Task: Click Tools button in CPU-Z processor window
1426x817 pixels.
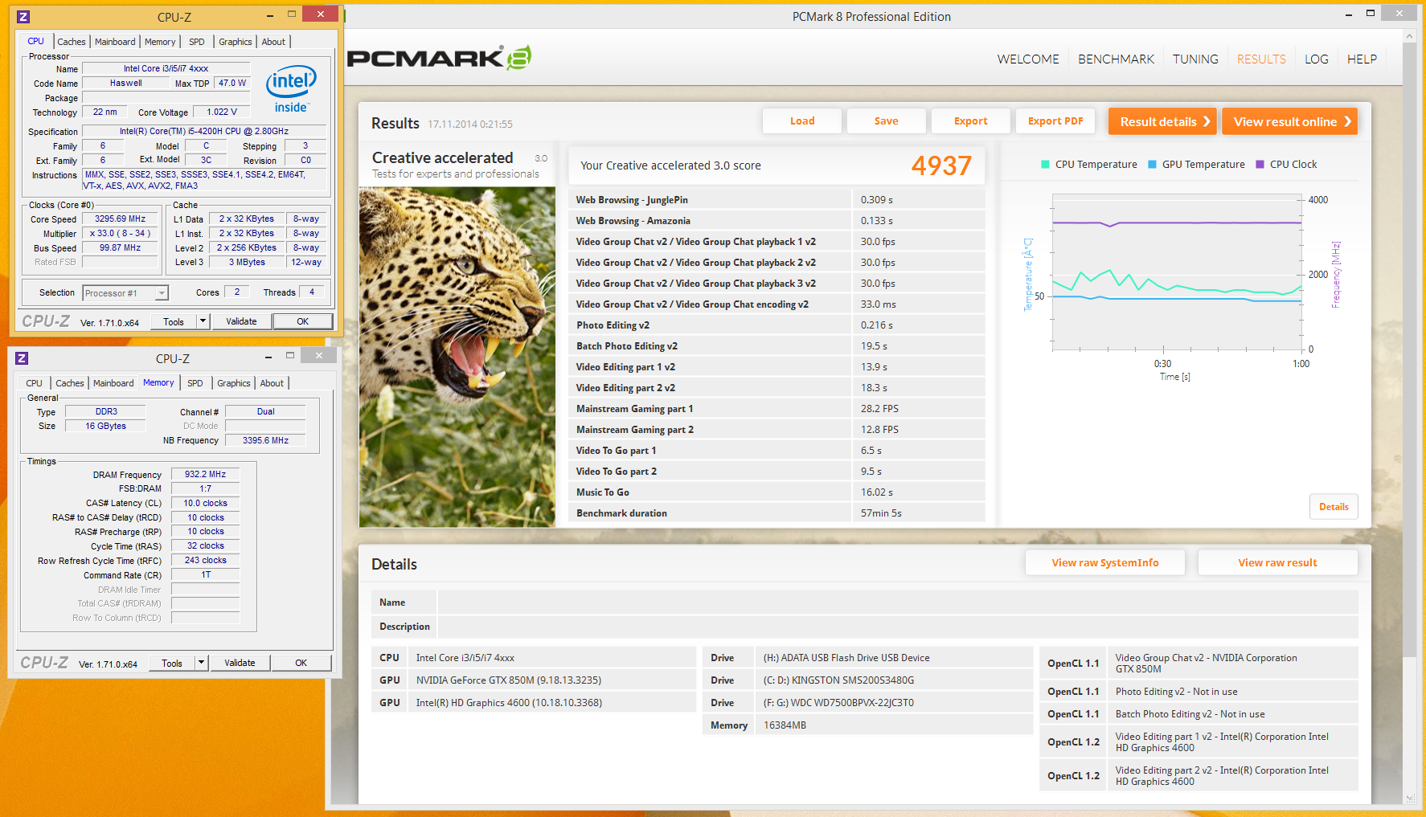Action: tap(174, 321)
